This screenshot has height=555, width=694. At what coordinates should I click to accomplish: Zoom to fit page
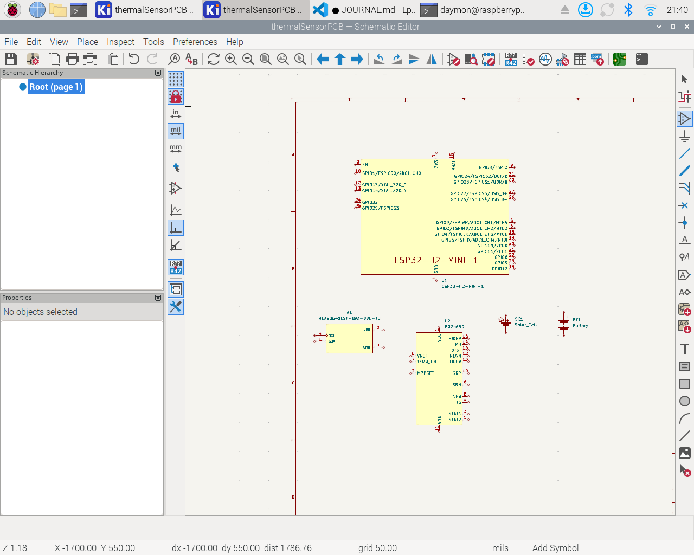click(x=266, y=59)
